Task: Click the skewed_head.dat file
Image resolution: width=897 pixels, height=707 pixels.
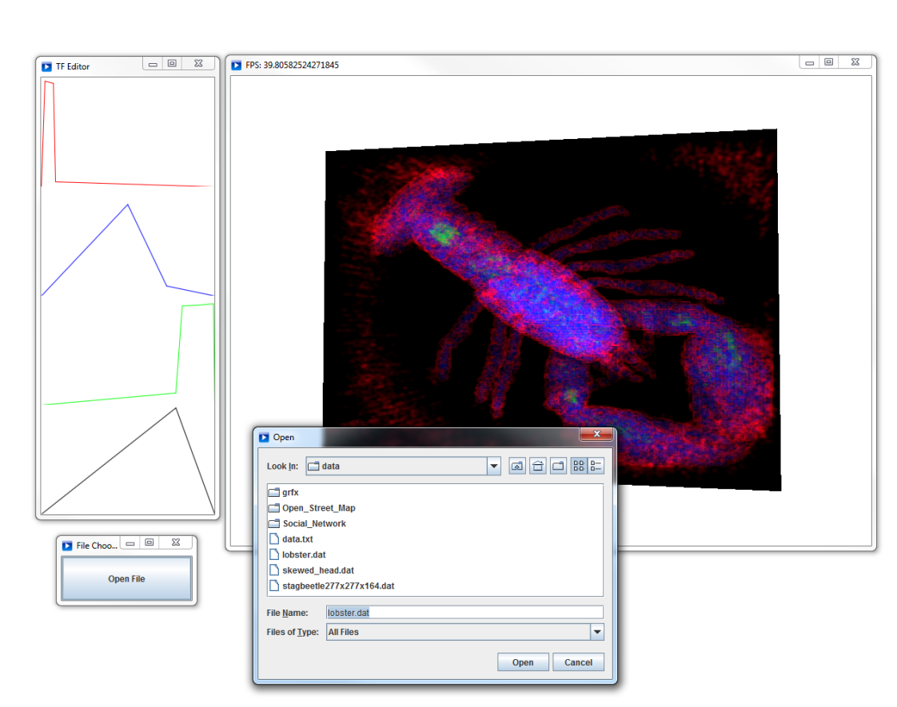Action: click(x=317, y=570)
